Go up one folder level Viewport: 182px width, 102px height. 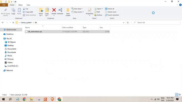click(13, 23)
